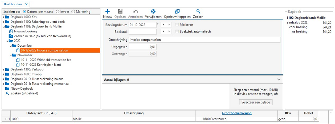Click document icon of Withheld transaction fee entry

click(18, 60)
